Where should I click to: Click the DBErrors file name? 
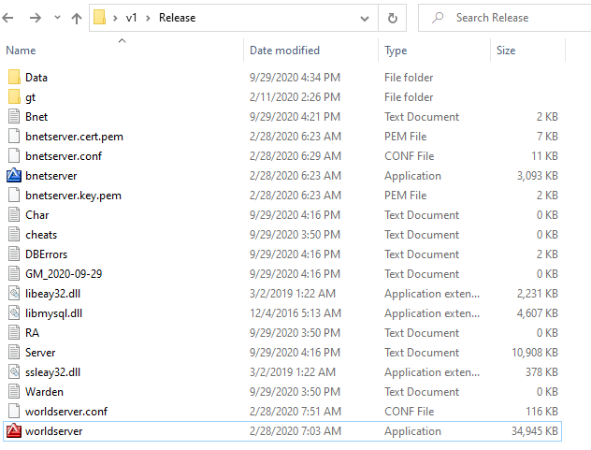click(x=46, y=254)
